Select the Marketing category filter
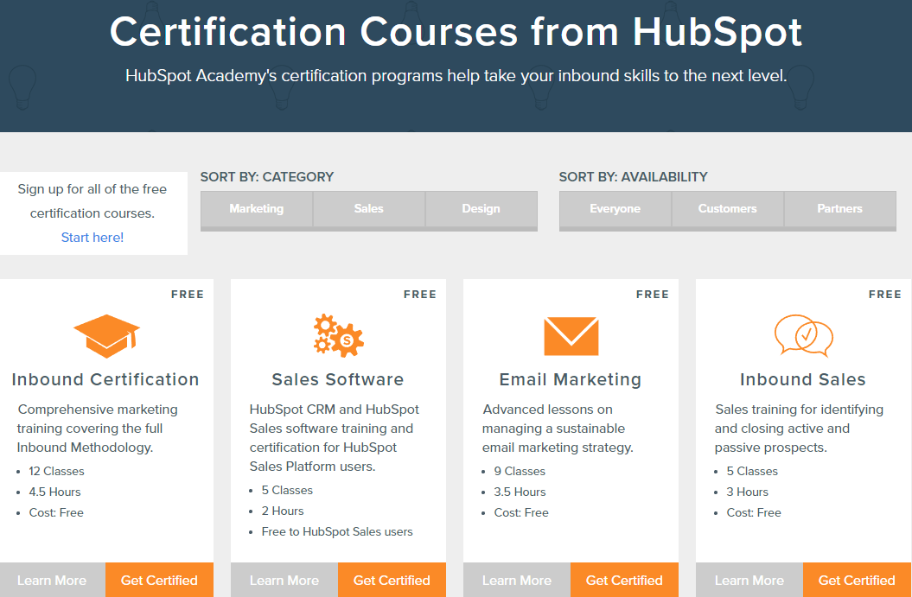The width and height of the screenshot is (912, 597). (256, 208)
